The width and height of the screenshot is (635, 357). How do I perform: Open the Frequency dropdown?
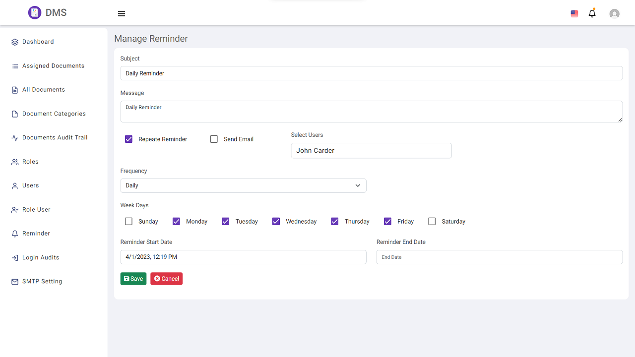click(243, 185)
